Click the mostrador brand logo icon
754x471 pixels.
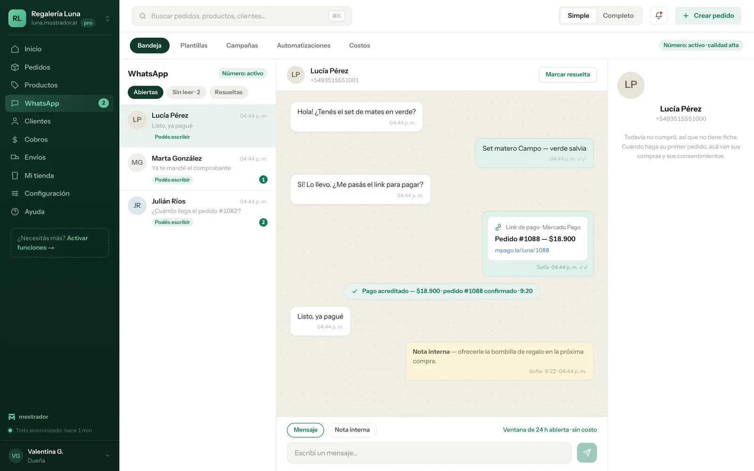click(12, 417)
